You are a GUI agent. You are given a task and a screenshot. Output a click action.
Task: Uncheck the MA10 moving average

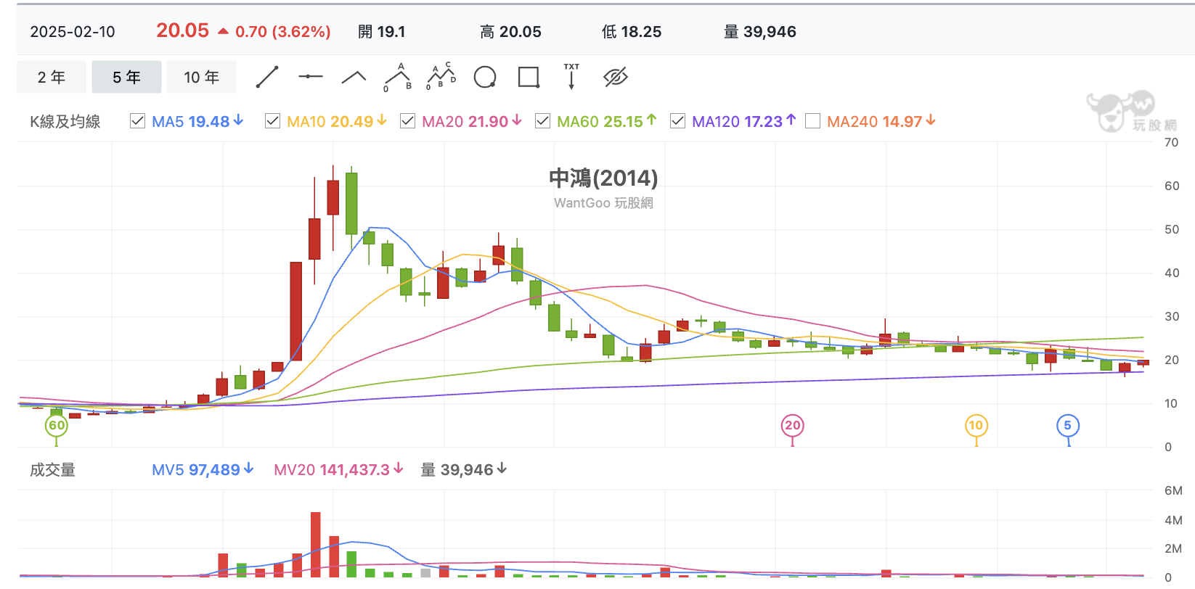pos(272,121)
